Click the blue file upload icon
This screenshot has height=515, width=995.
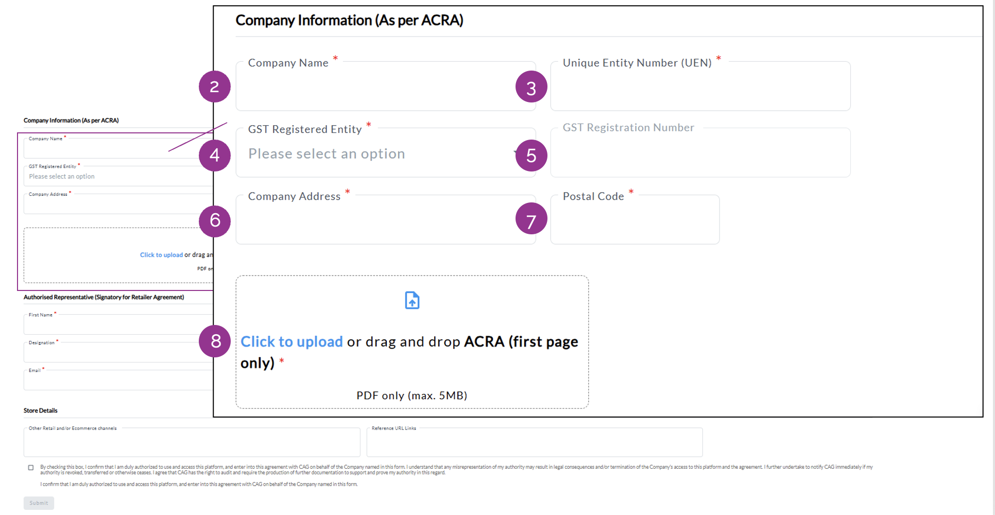click(x=412, y=300)
